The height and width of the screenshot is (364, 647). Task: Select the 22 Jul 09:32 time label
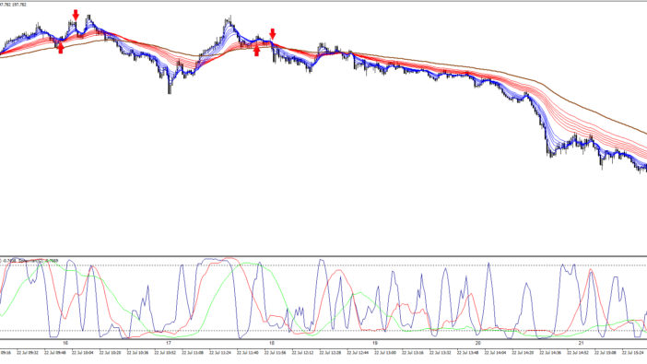28,353
